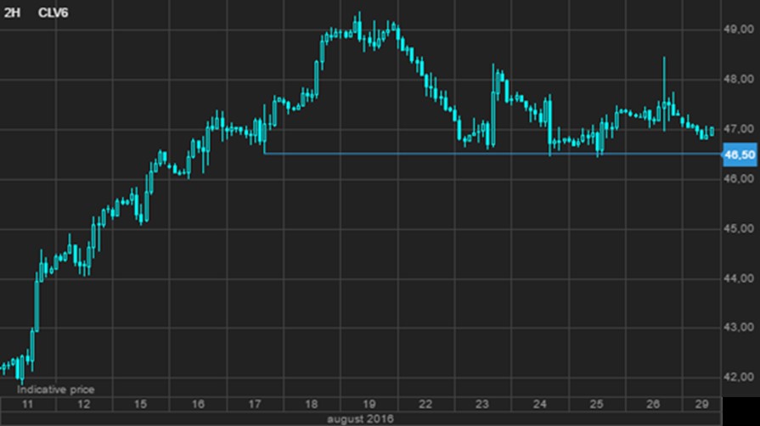
Task: Click date 29 on time axis
Action: coord(702,404)
